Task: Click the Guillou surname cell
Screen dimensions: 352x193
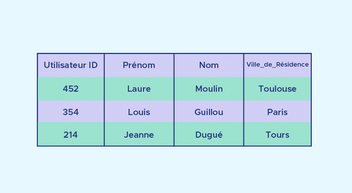Action: coord(209,112)
